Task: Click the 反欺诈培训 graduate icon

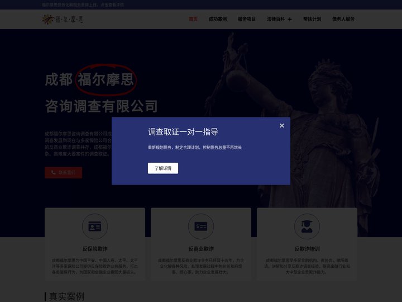Action: pyautogui.click(x=307, y=226)
